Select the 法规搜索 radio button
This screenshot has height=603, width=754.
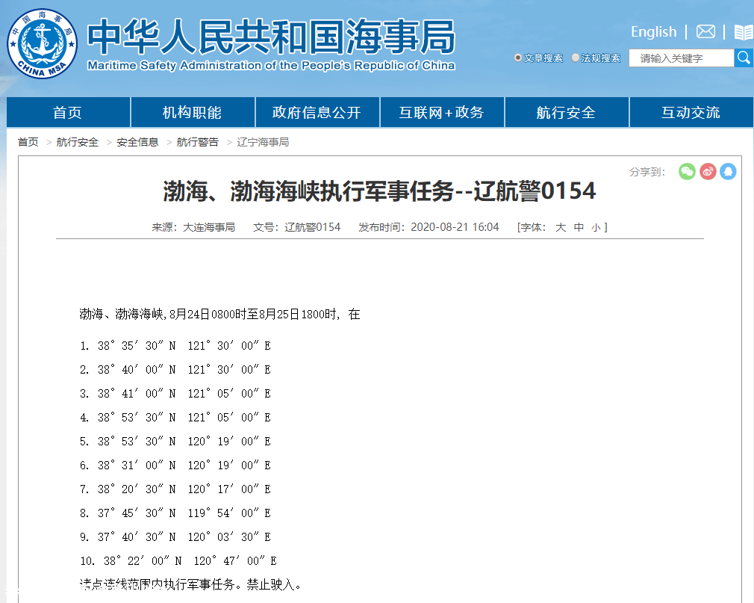pos(575,58)
